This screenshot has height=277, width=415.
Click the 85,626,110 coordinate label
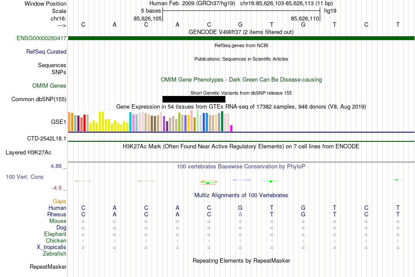(x=305, y=18)
